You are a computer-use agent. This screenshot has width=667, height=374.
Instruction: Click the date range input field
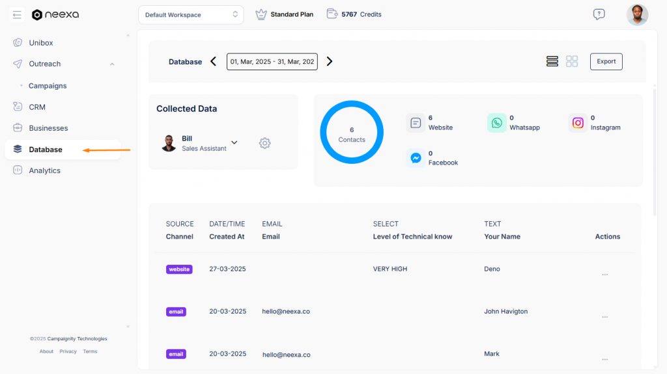[272, 62]
